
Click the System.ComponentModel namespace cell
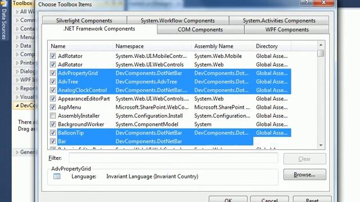(x=147, y=124)
